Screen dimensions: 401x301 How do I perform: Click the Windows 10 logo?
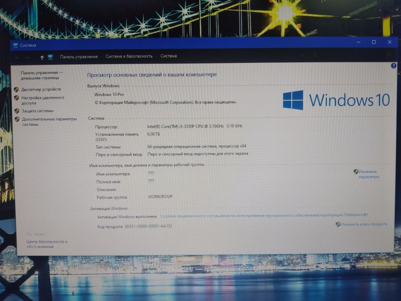click(336, 100)
